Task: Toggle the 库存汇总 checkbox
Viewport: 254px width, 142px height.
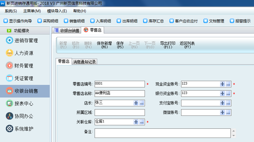Action: point(145,21)
